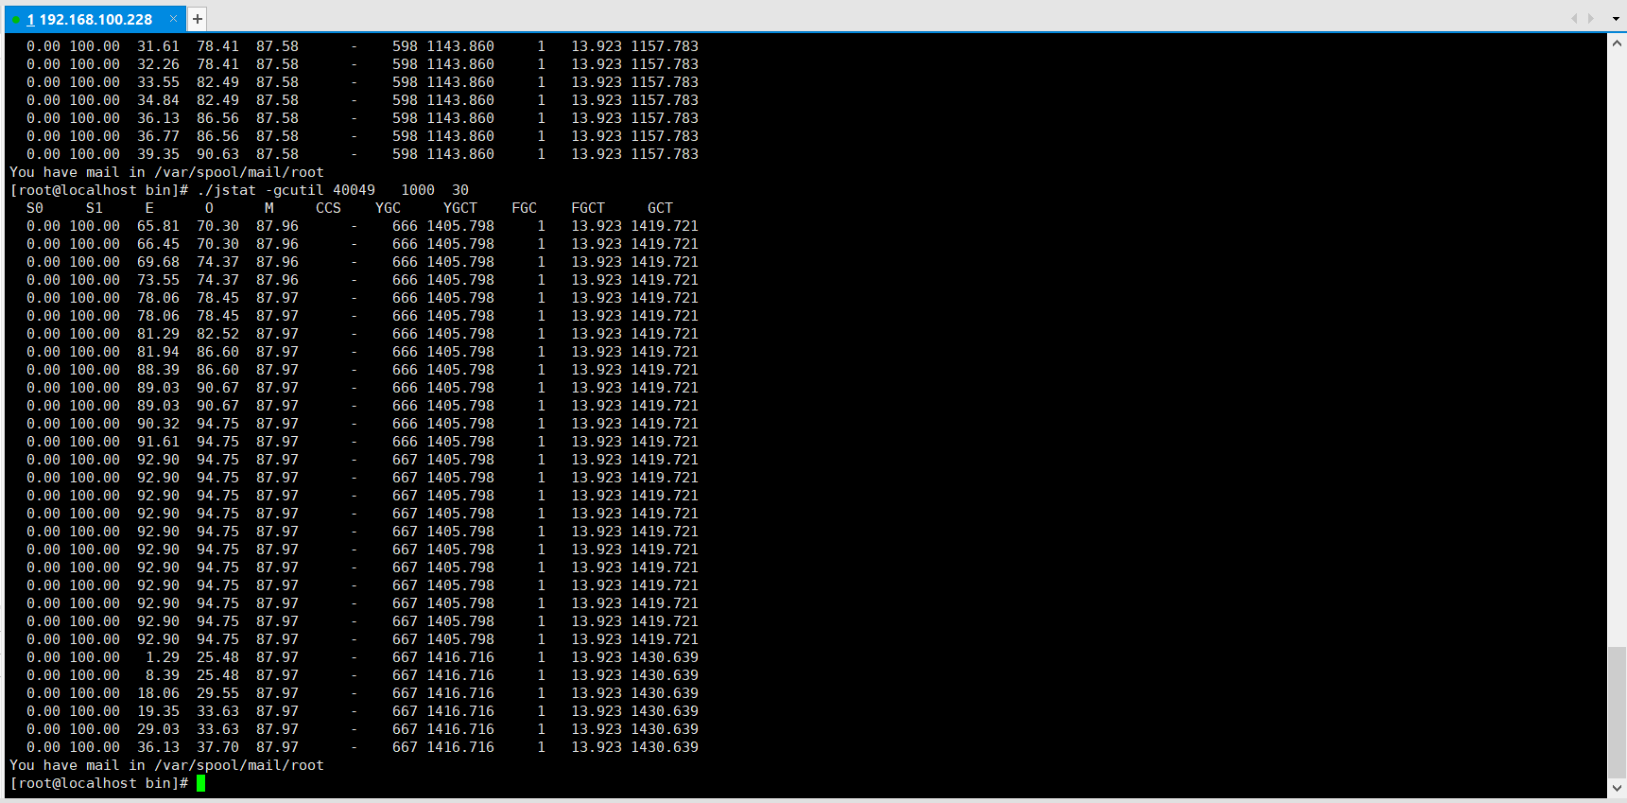Image resolution: width=1627 pixels, height=803 pixels.
Task: Show next tabs with right arrow
Action: (x=1591, y=18)
